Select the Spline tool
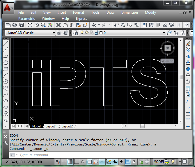The width and height of the screenshot is (195, 167). [6, 94]
